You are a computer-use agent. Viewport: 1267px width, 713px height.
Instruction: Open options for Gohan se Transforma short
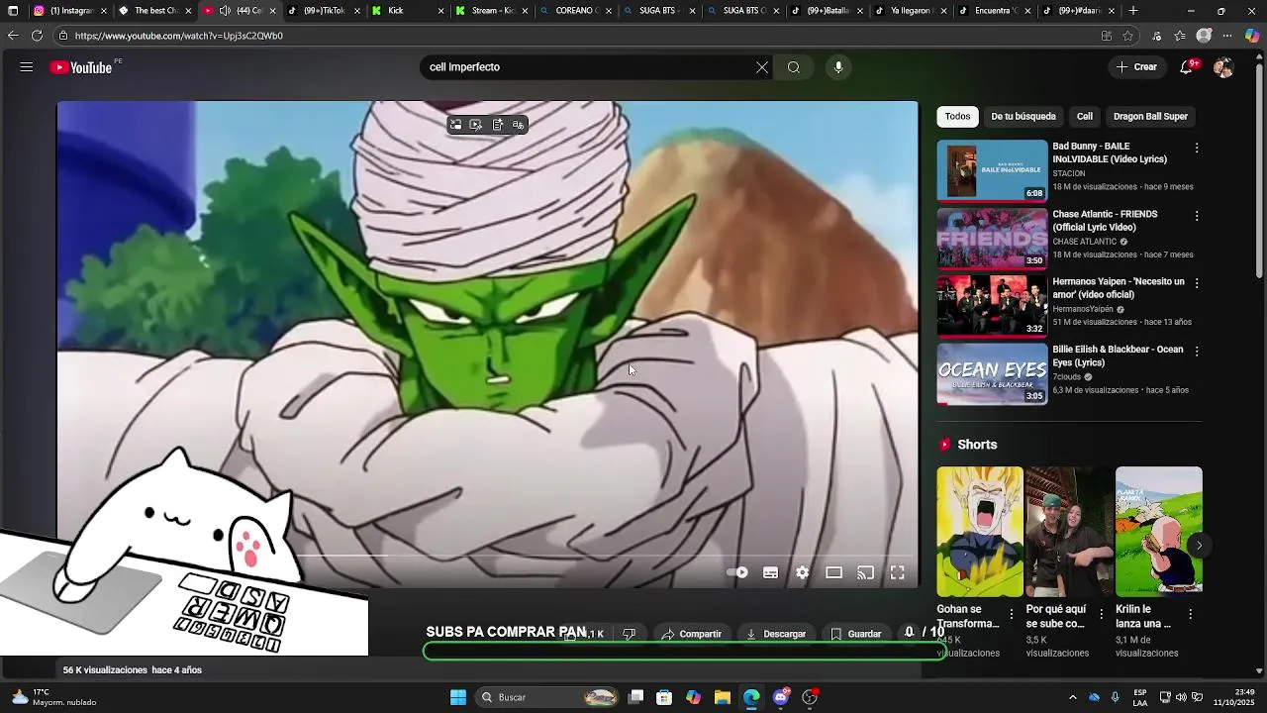pyautogui.click(x=1012, y=615)
